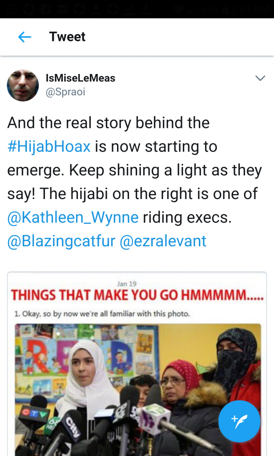Tap the Jan 19 date in image

click(126, 284)
